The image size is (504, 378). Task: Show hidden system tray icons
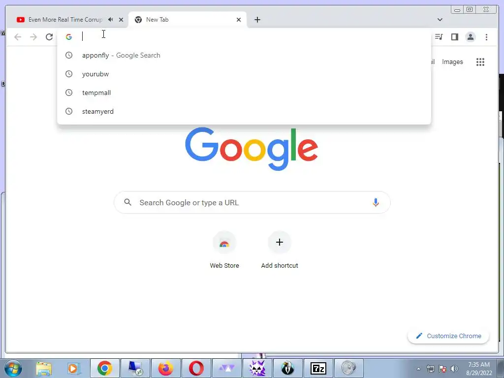pyautogui.click(x=418, y=369)
